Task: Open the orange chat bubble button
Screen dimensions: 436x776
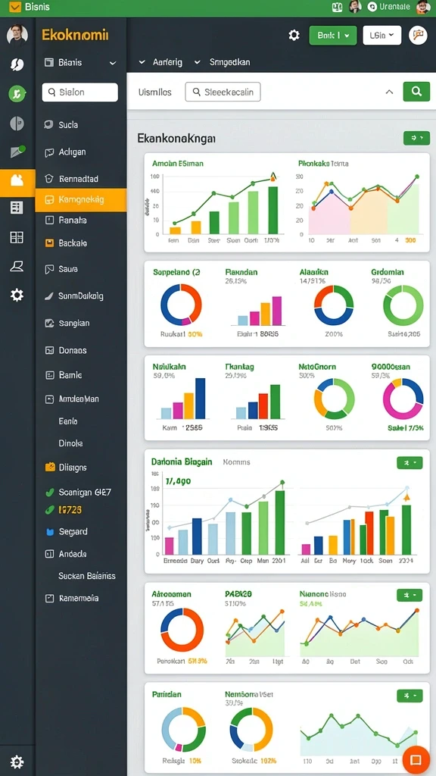Action: [416, 759]
